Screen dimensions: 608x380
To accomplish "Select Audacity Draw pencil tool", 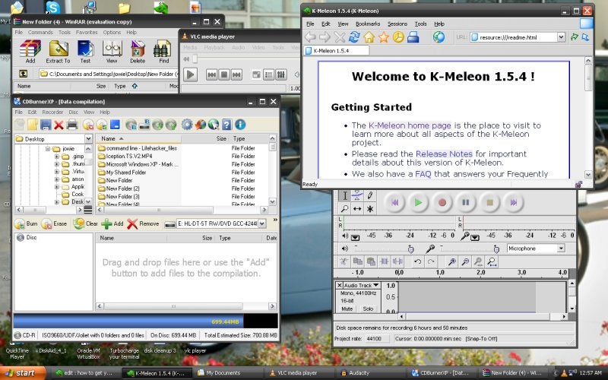I will tap(370, 196).
